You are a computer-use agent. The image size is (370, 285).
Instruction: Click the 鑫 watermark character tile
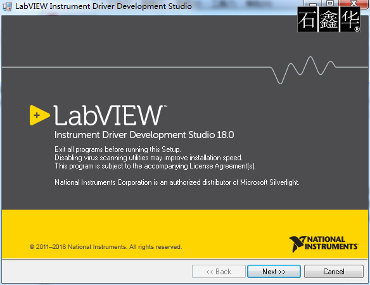tap(329, 19)
